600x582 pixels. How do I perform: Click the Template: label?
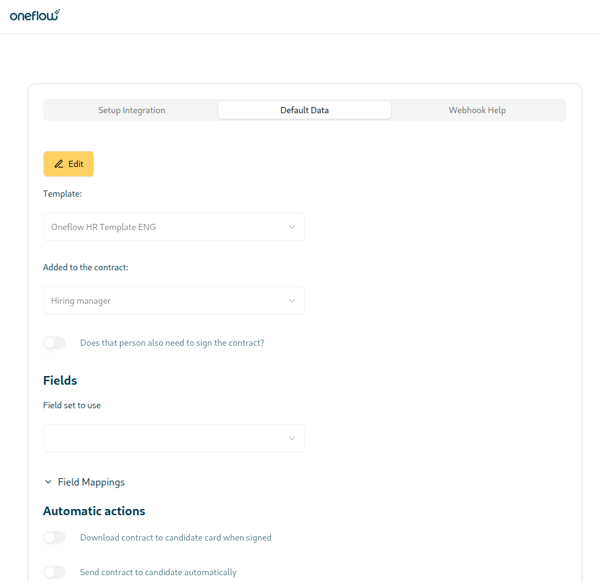pyautogui.click(x=62, y=194)
